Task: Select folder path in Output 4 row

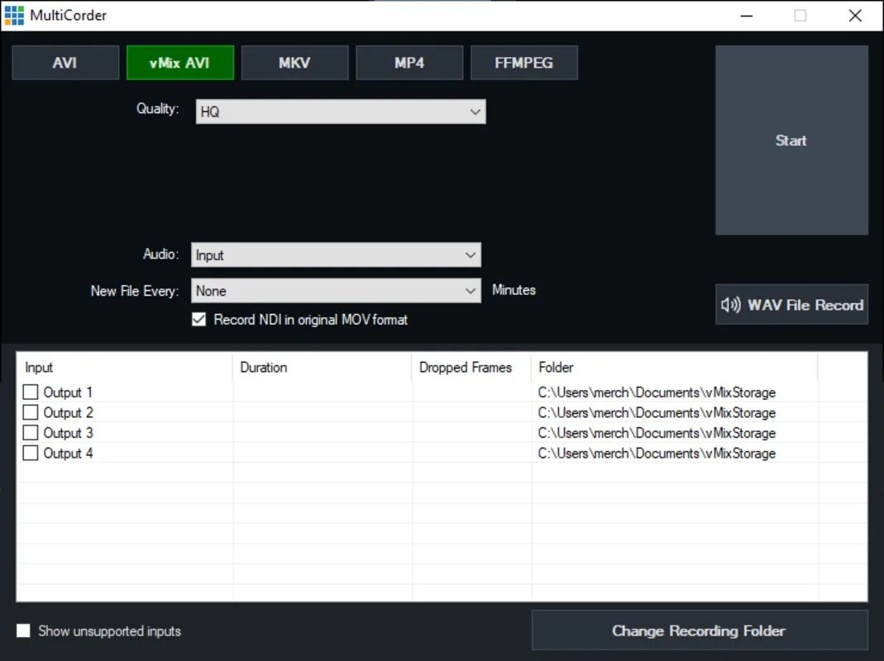Action: click(657, 453)
